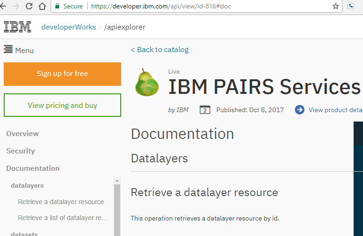
Task: Go Back to catalog
Action: pyautogui.click(x=160, y=50)
